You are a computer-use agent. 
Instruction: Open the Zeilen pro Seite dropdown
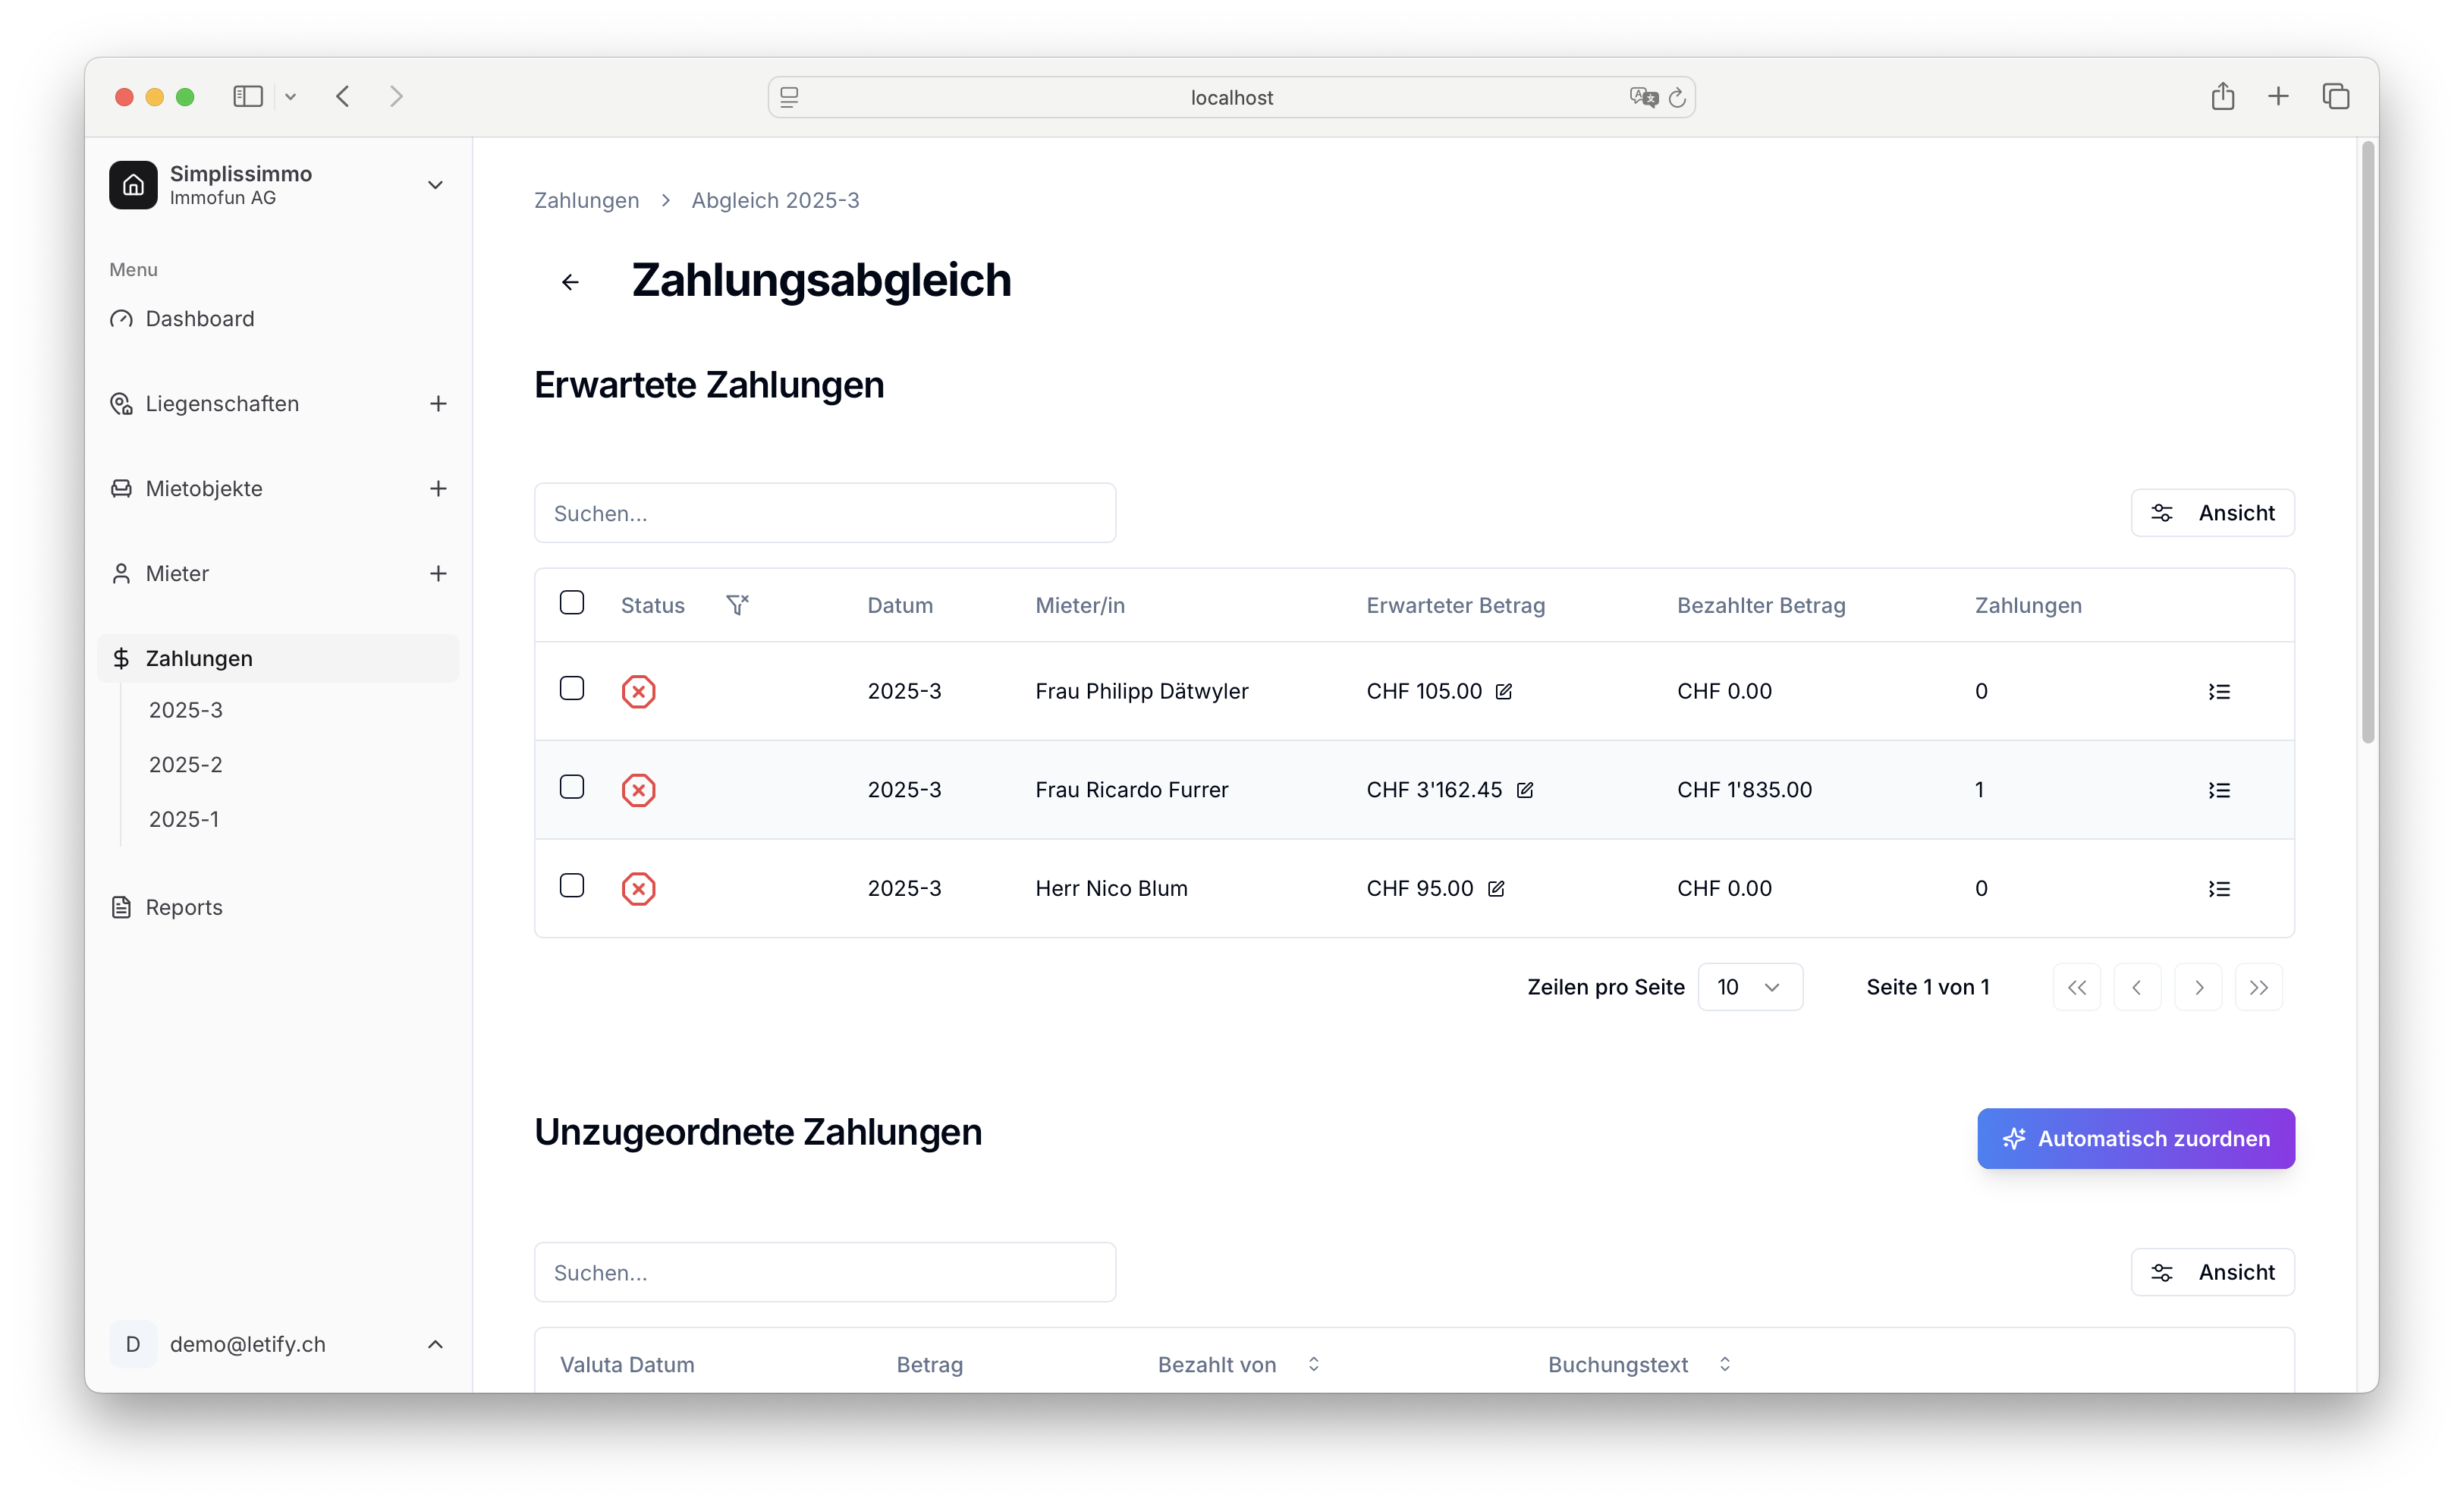point(1749,986)
